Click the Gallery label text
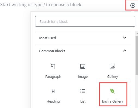 click(112, 77)
